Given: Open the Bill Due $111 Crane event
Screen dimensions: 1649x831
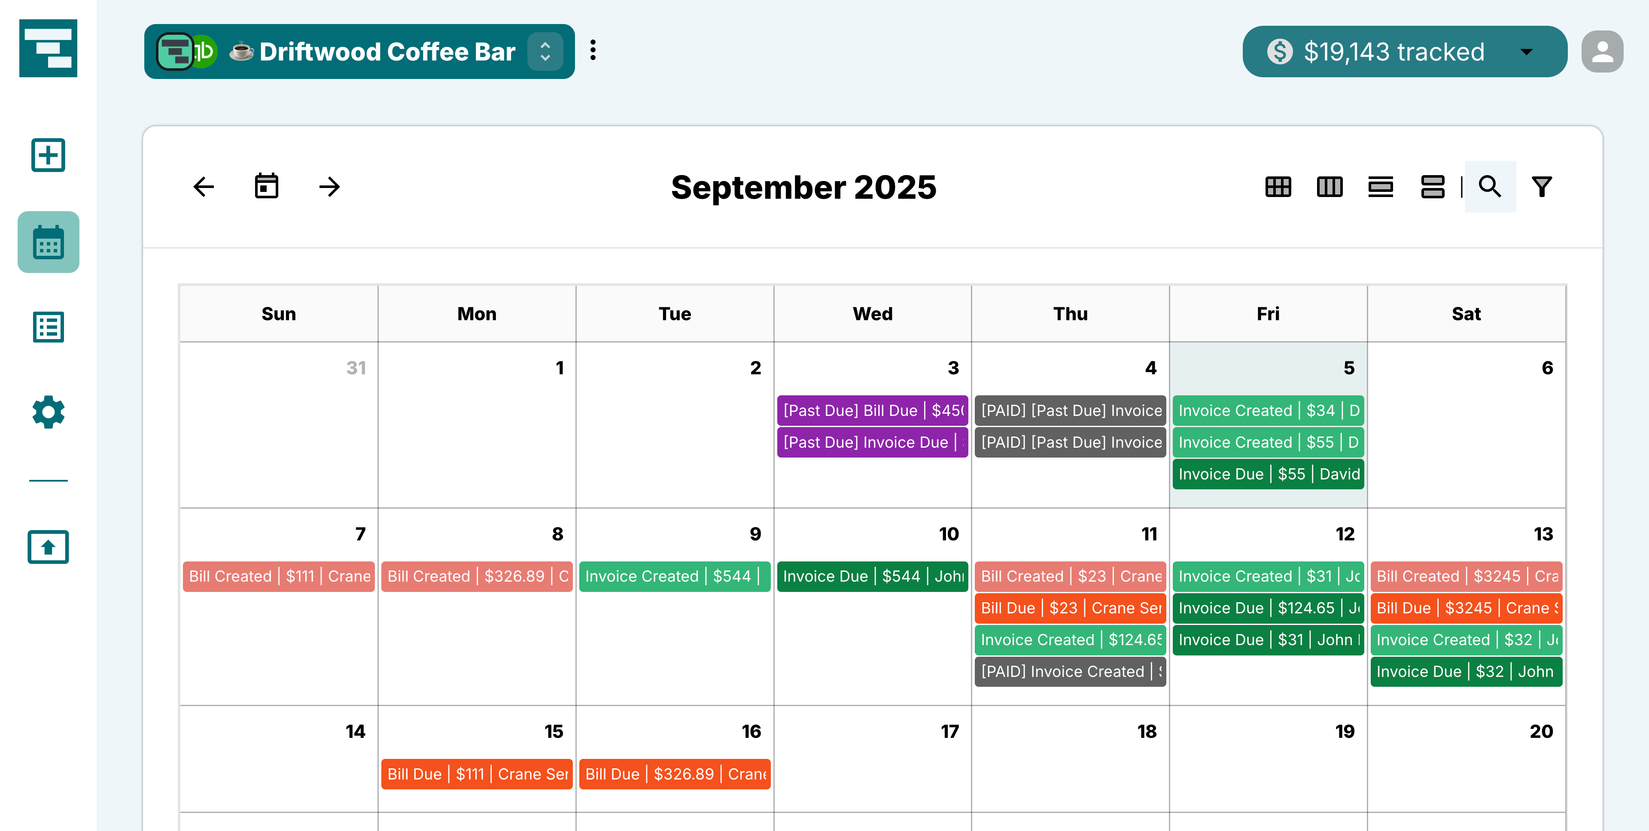Looking at the screenshot, I should pyautogui.click(x=476, y=774).
